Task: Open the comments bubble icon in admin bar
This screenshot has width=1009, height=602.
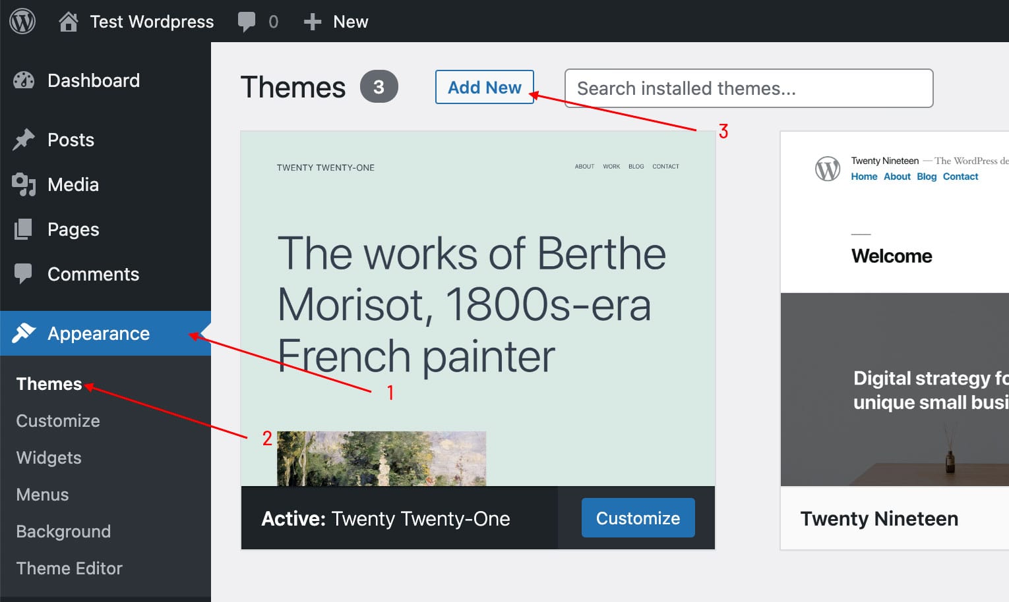Action: point(247,22)
